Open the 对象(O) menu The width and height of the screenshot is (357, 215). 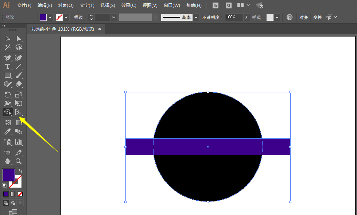pos(66,5)
